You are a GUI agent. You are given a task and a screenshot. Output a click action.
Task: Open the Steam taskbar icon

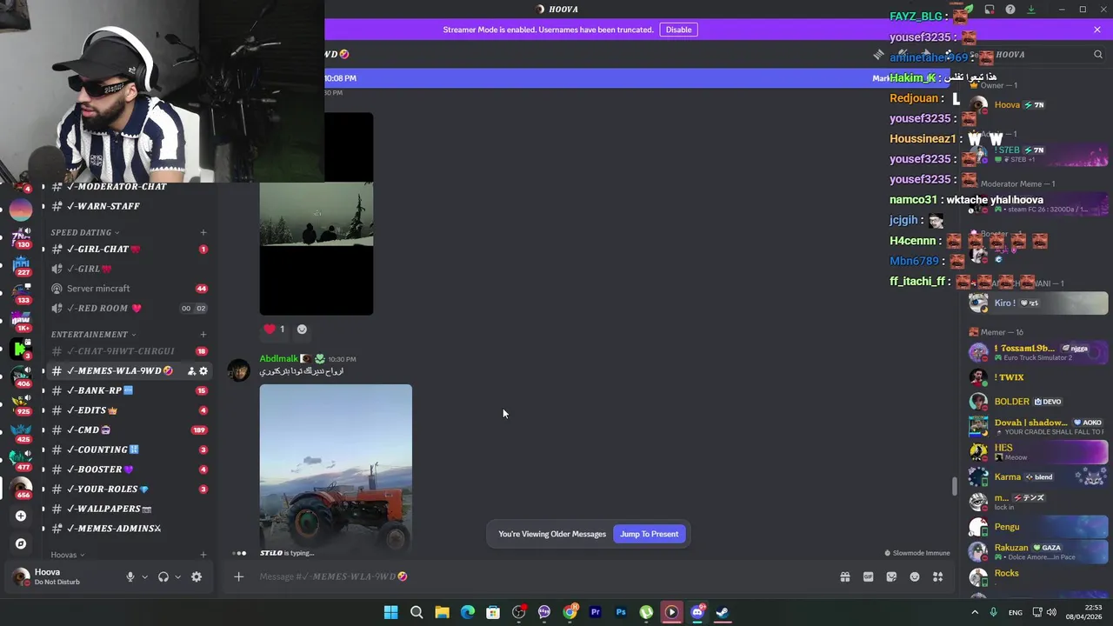[722, 612]
